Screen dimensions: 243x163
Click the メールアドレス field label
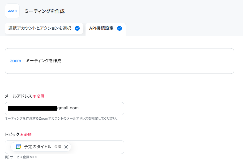tap(18, 96)
